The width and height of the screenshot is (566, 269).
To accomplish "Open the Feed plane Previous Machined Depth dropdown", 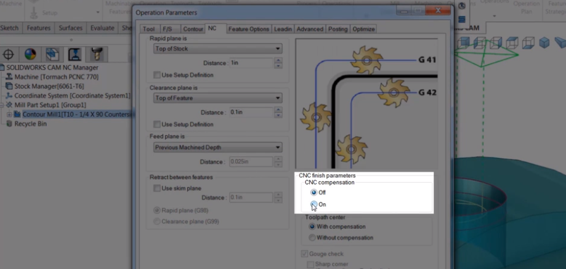I will pyautogui.click(x=217, y=148).
